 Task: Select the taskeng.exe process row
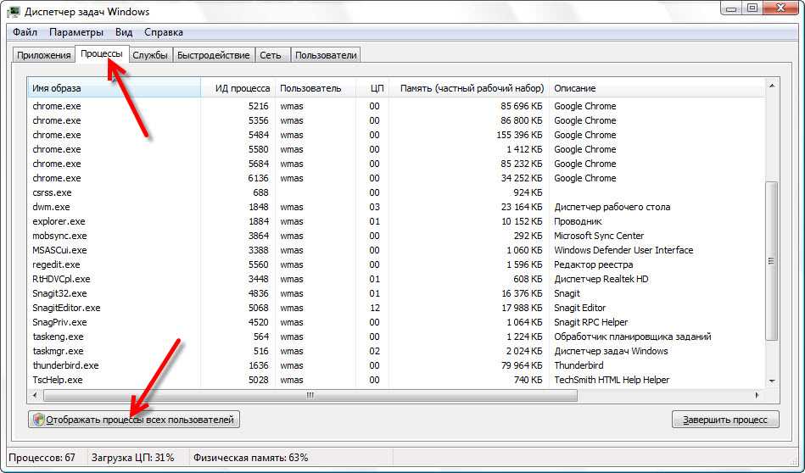point(396,337)
